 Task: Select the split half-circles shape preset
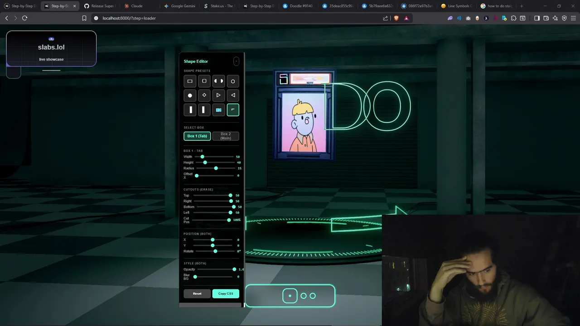(x=218, y=81)
